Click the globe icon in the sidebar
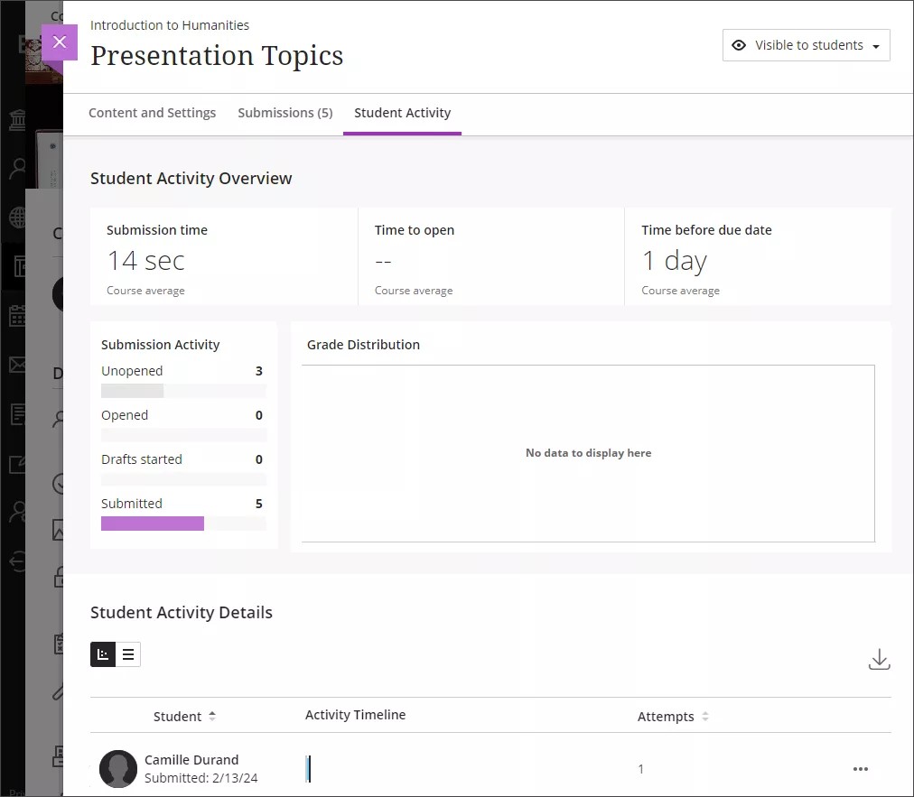914x797 pixels. click(x=15, y=217)
